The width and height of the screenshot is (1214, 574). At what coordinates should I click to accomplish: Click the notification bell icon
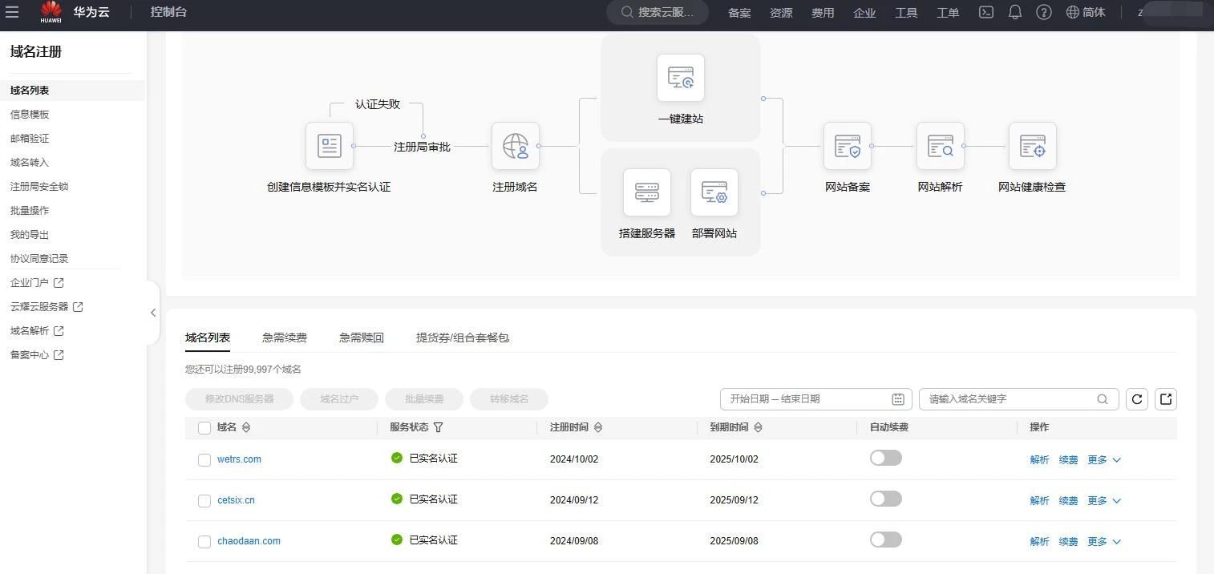tap(1015, 12)
